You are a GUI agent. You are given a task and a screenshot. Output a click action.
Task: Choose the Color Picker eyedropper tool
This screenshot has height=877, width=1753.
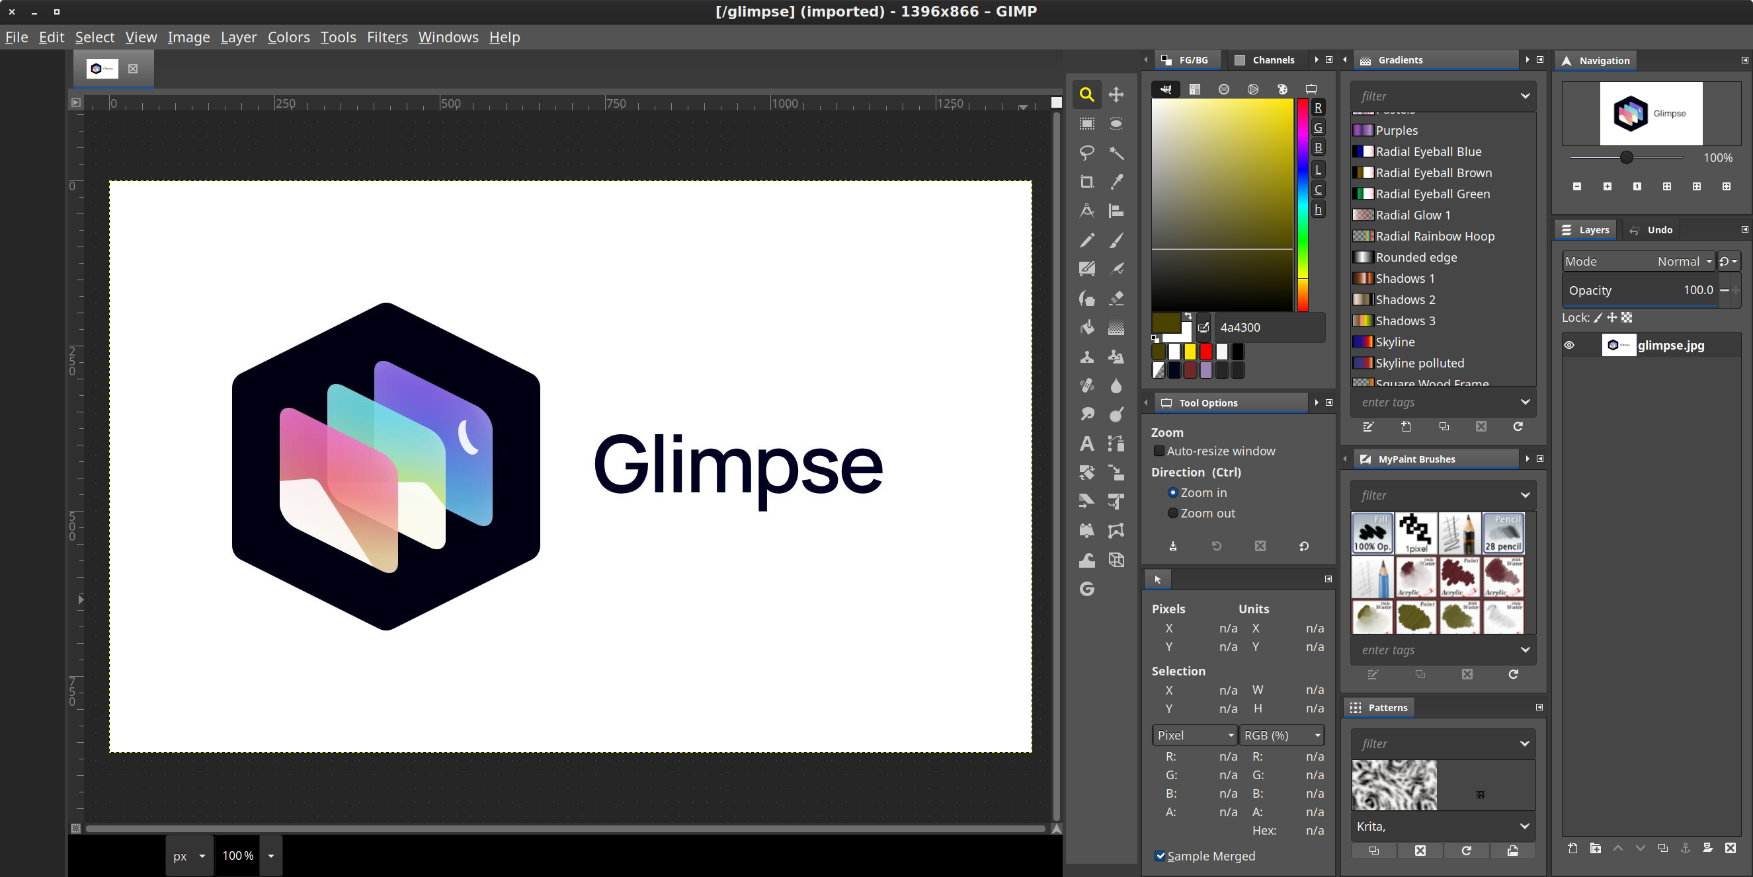click(1116, 182)
